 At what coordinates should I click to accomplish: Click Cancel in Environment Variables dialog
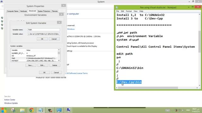(x=56, y=73)
